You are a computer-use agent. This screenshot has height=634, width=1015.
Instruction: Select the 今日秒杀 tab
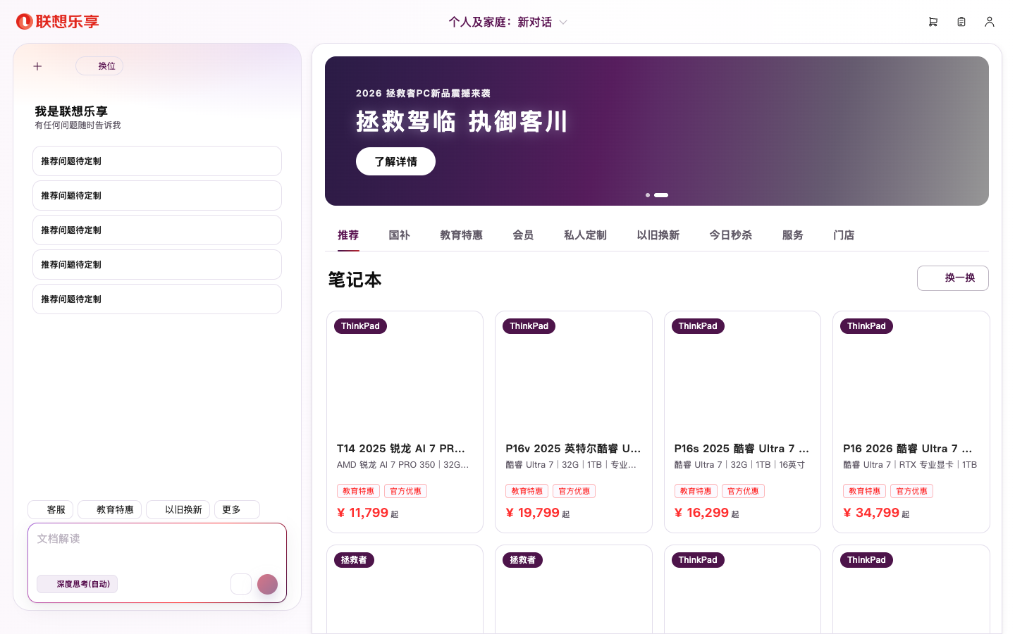point(731,235)
